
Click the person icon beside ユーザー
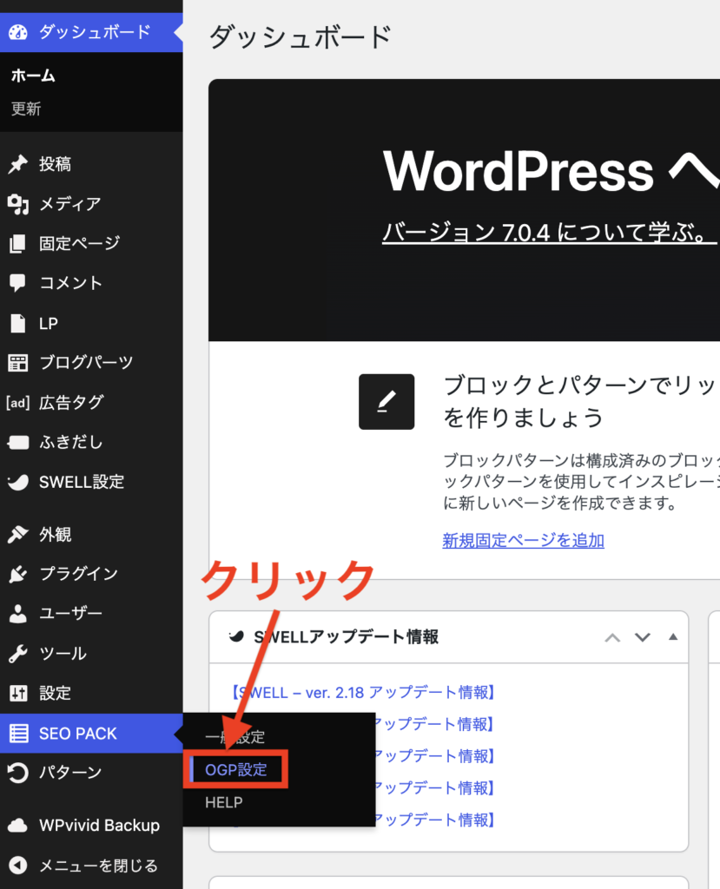pyautogui.click(x=17, y=614)
